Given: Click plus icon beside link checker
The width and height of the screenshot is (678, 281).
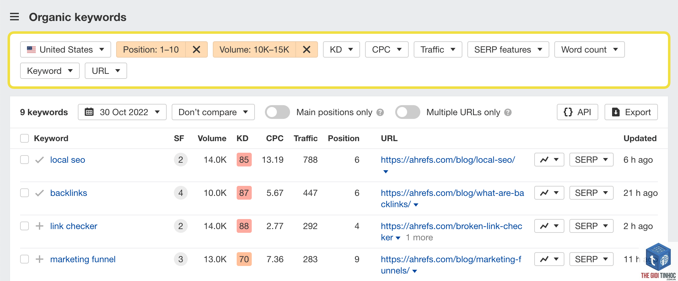Looking at the screenshot, I should click(x=40, y=226).
